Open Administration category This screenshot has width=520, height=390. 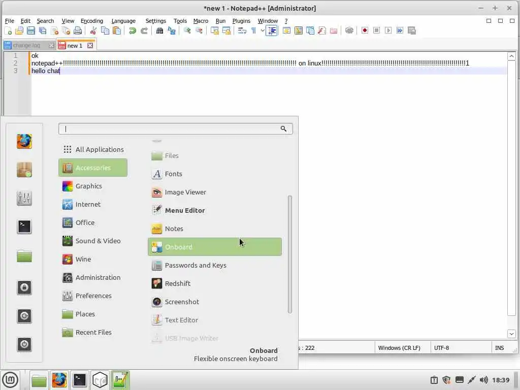coord(93,277)
